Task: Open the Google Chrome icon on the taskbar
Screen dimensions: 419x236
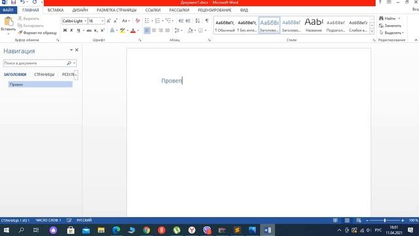Action: (x=147, y=230)
